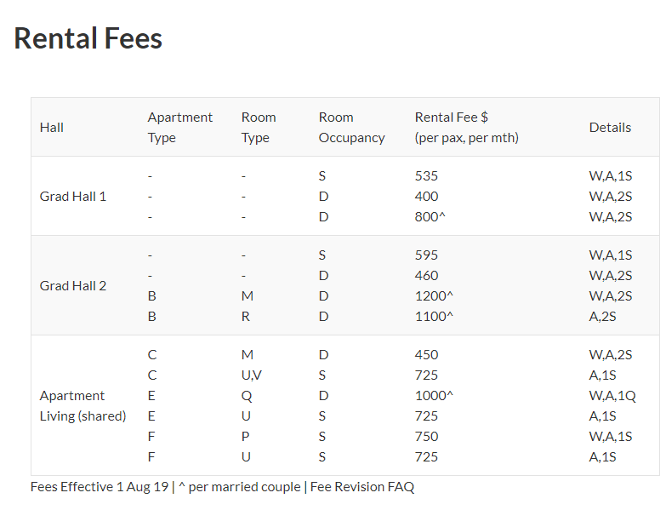Screen dimensions: 666x510
Task: Select the U,V room type cell
Action: (x=251, y=375)
